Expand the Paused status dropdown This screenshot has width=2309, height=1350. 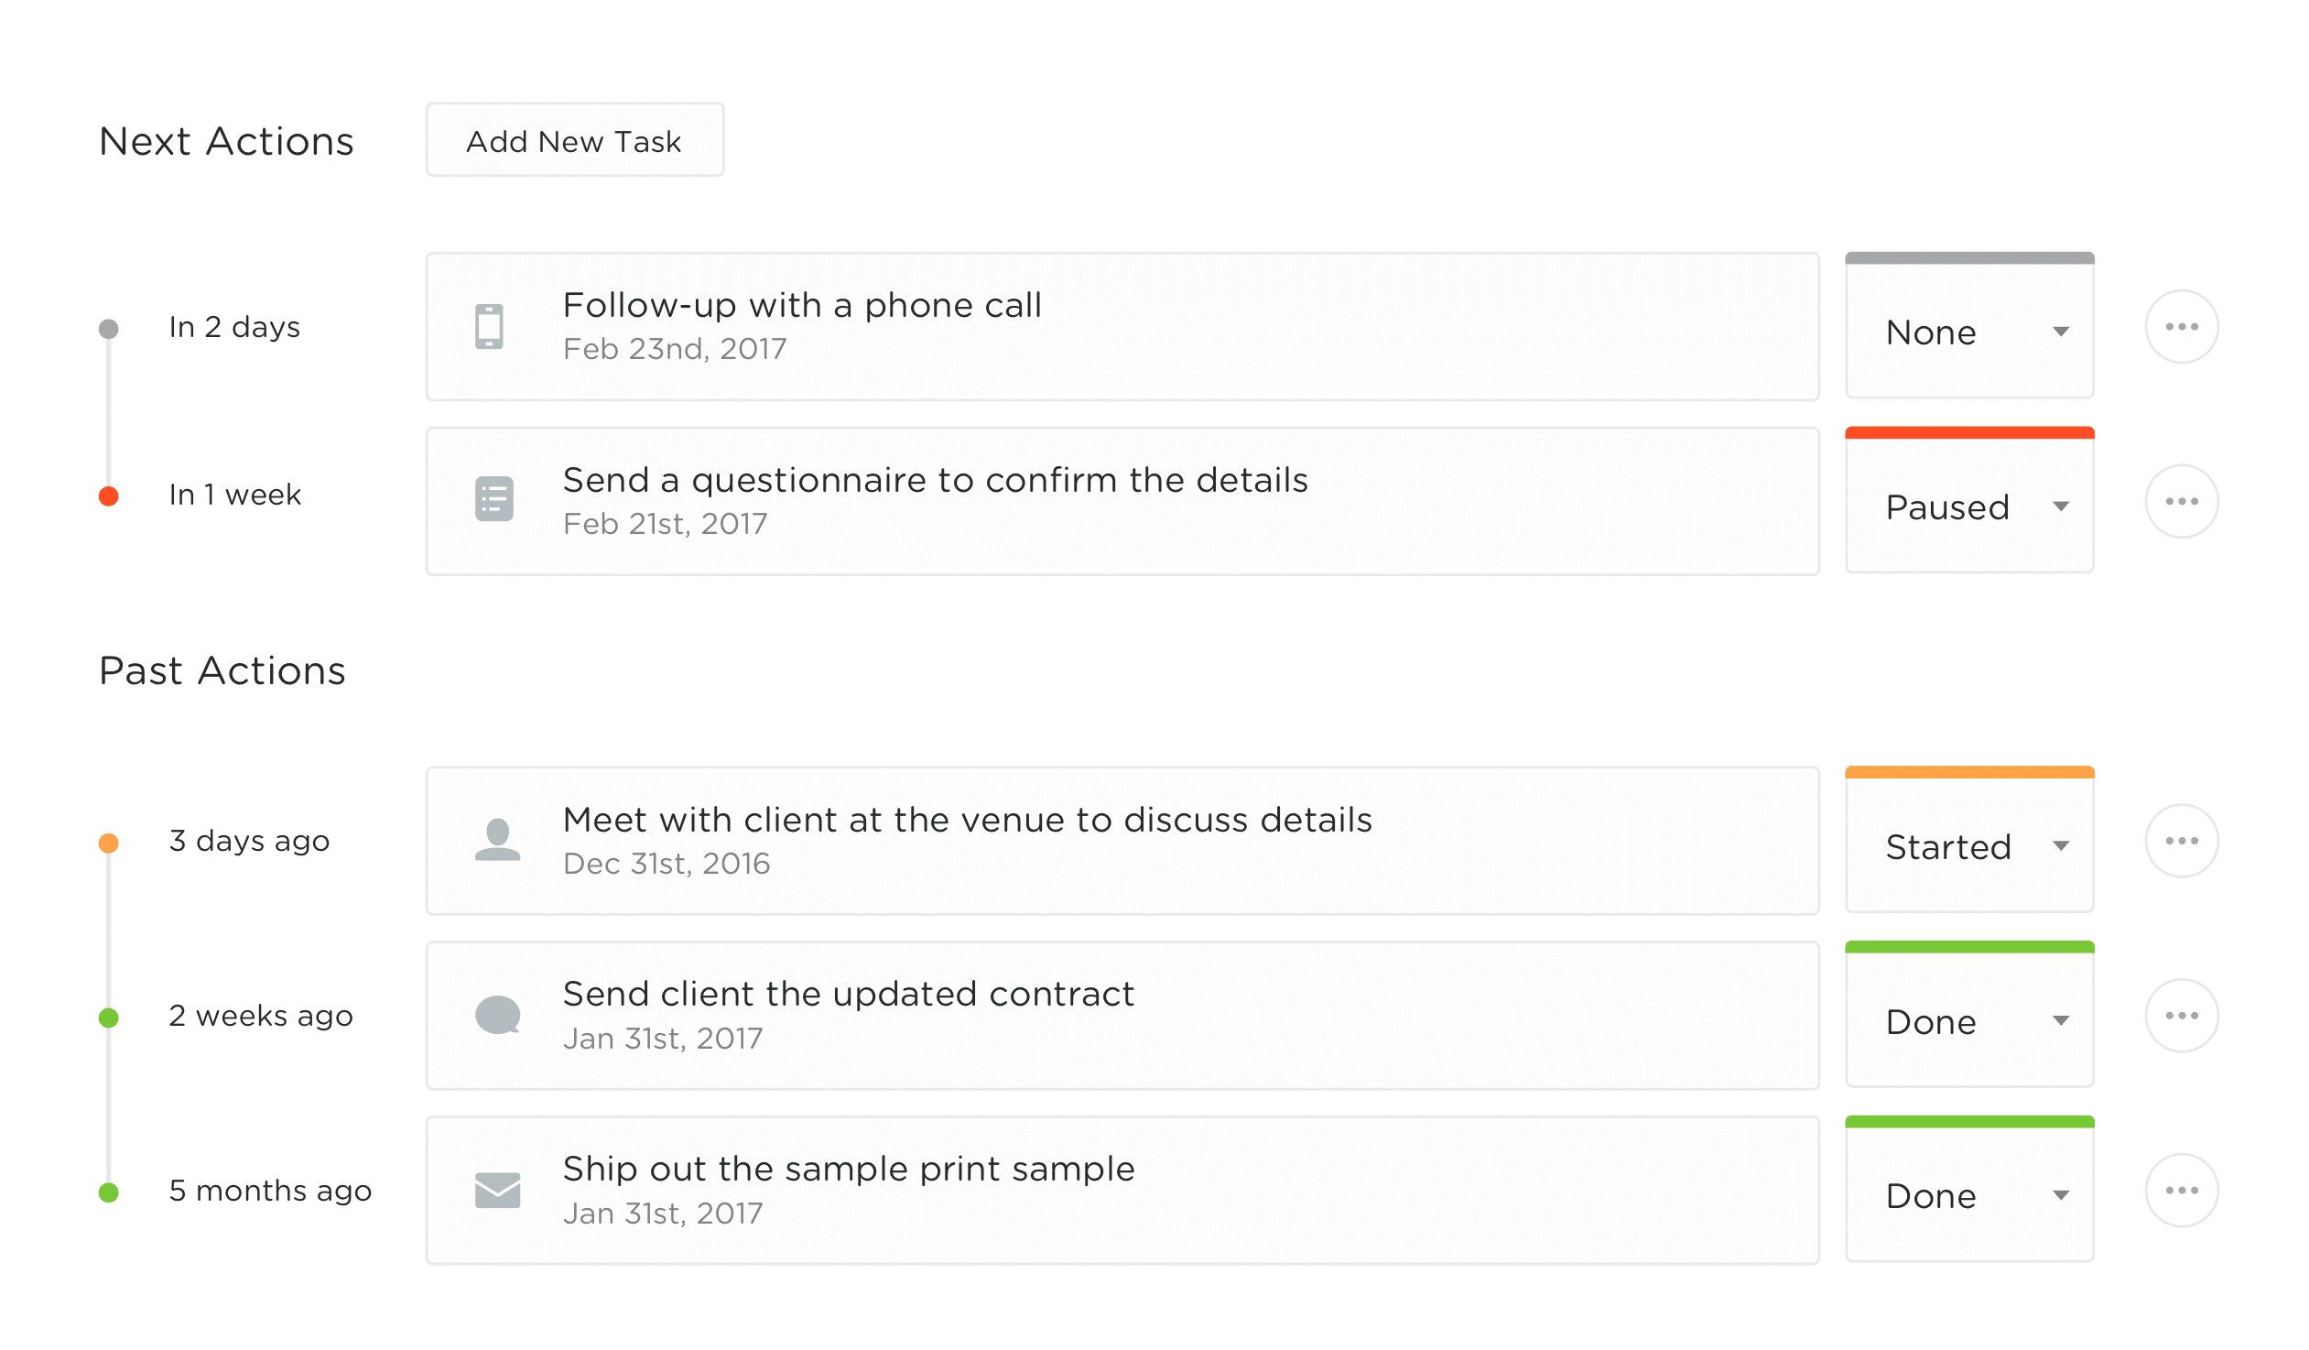point(1970,501)
